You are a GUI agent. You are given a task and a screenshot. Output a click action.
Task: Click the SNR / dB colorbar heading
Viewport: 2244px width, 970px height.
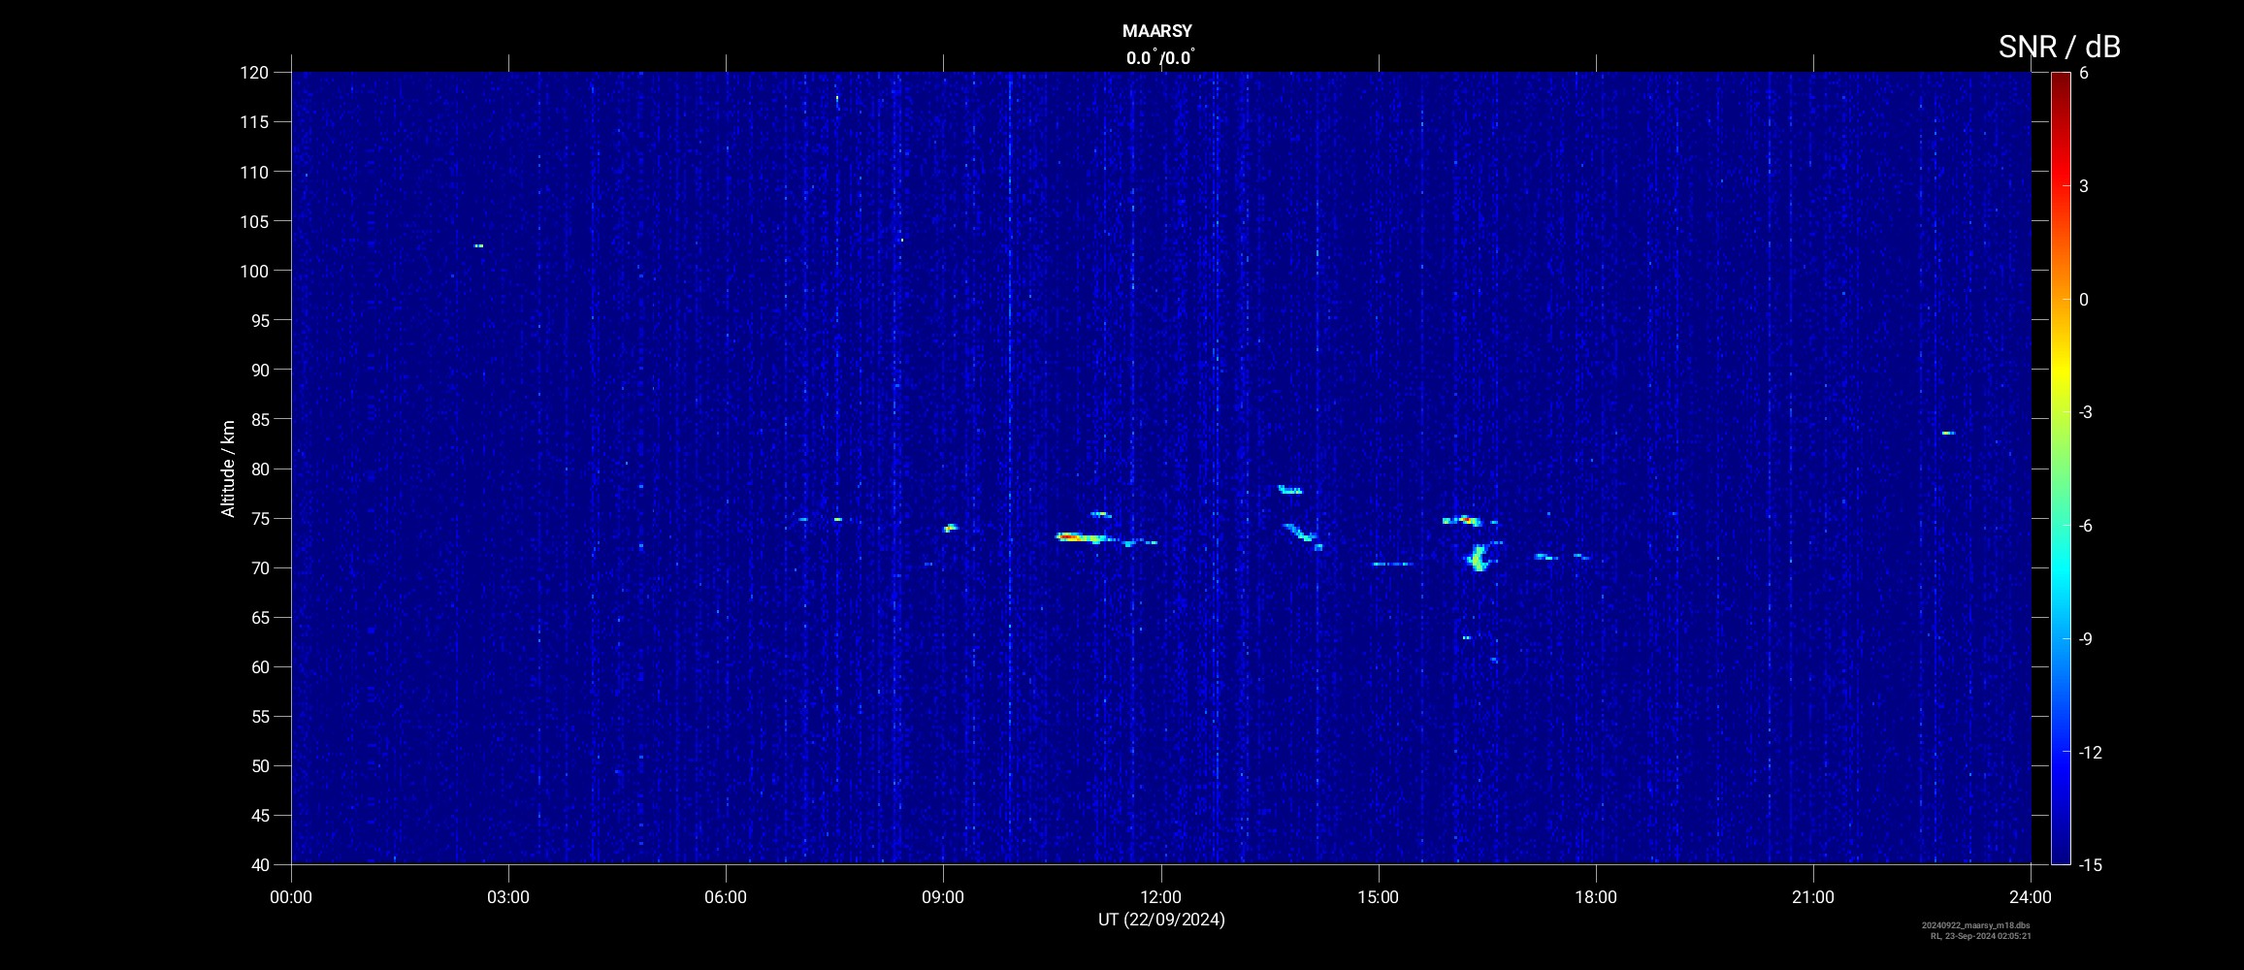pos(2059,47)
